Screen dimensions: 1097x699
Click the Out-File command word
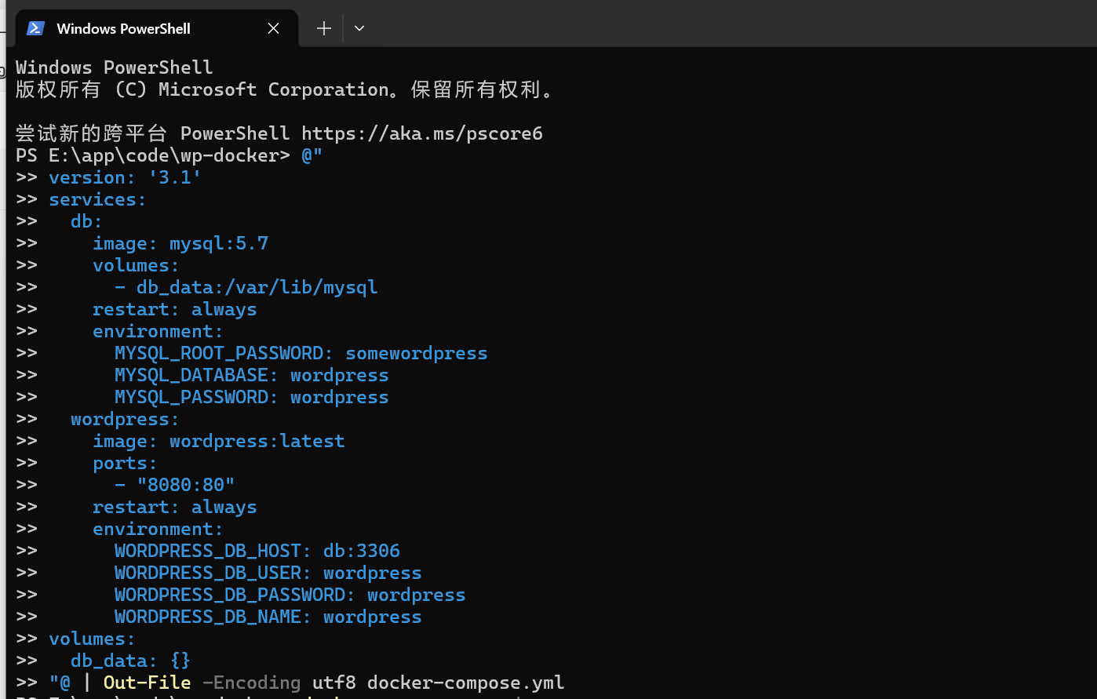(x=148, y=683)
